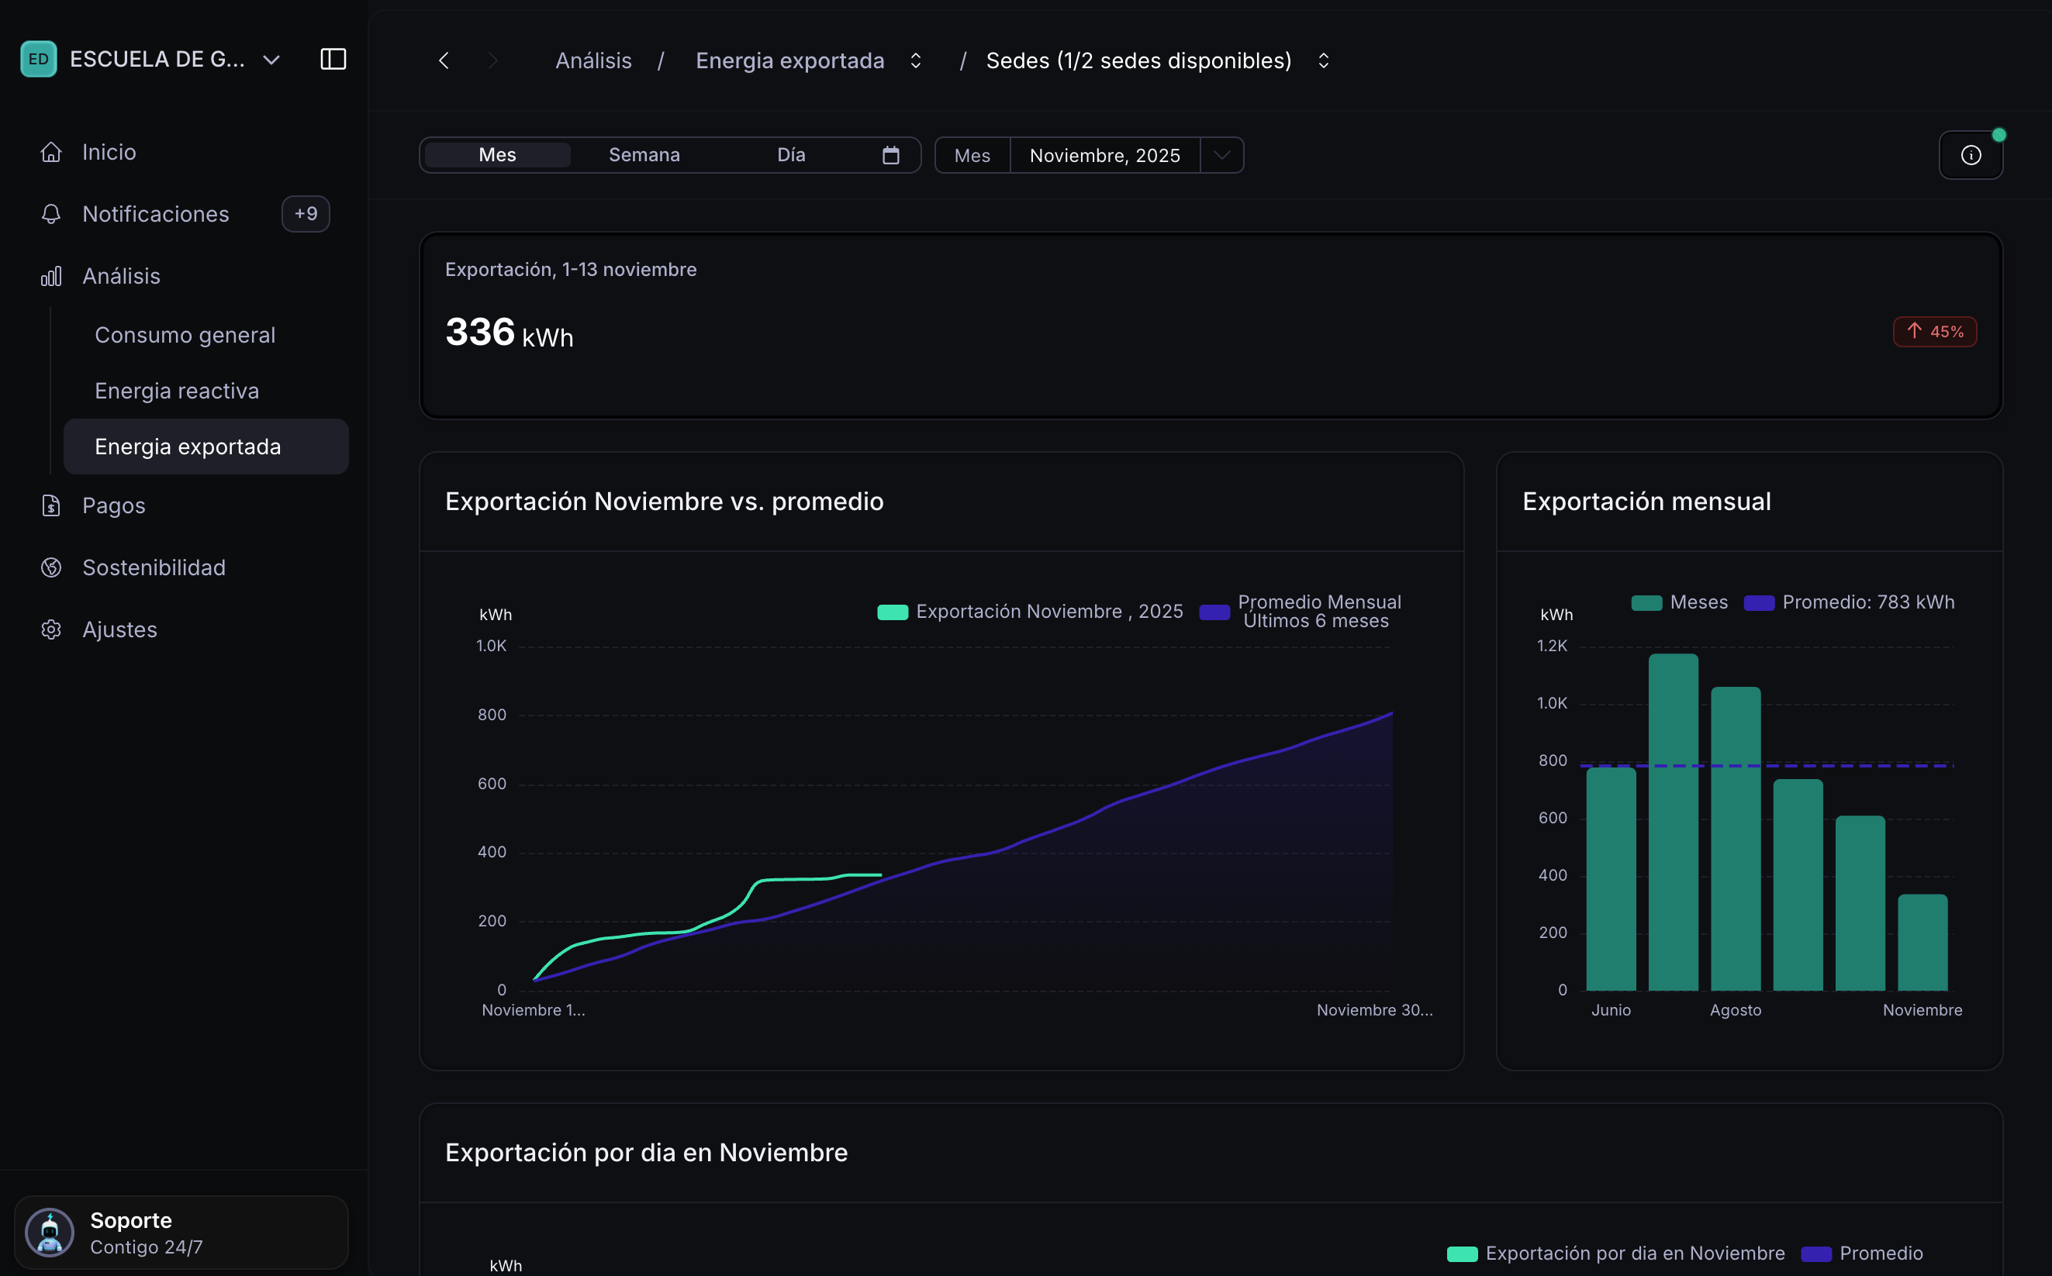
Task: Open Notificaciones bell icon
Action: pyautogui.click(x=51, y=215)
